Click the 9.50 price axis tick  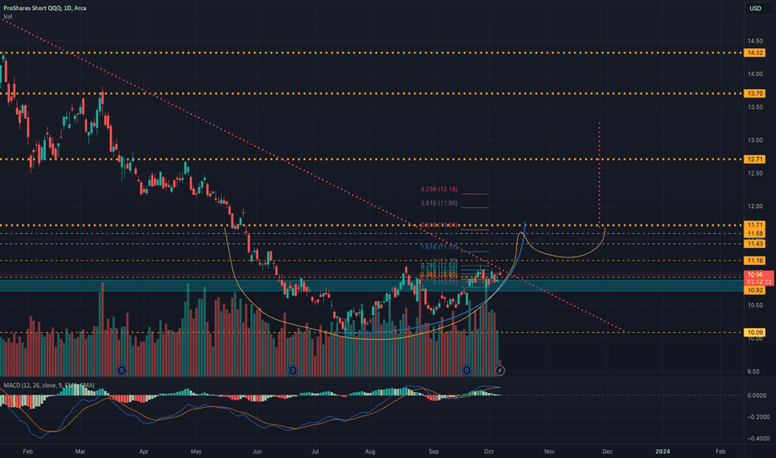[x=755, y=371]
